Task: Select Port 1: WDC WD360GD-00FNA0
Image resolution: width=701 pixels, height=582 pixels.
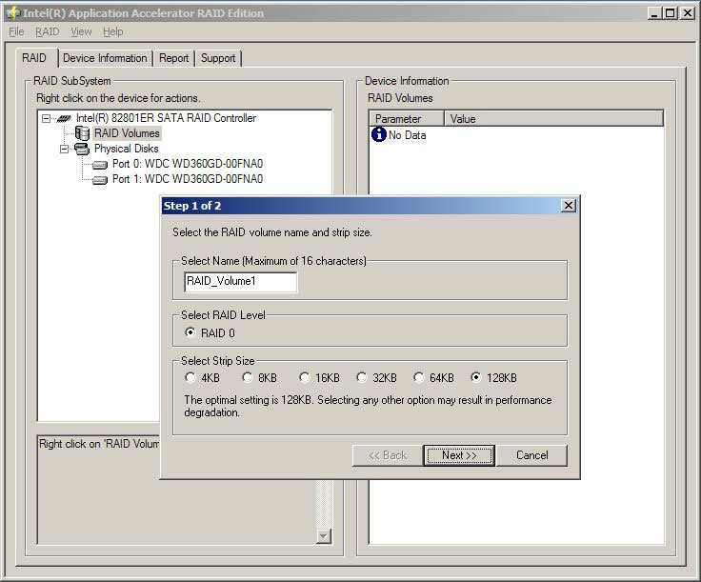Action: [x=188, y=179]
